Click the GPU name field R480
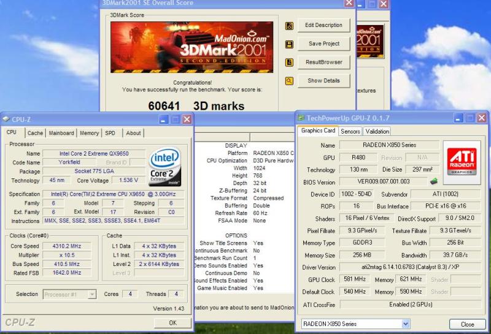The height and width of the screenshot is (334, 491). pyautogui.click(x=358, y=158)
